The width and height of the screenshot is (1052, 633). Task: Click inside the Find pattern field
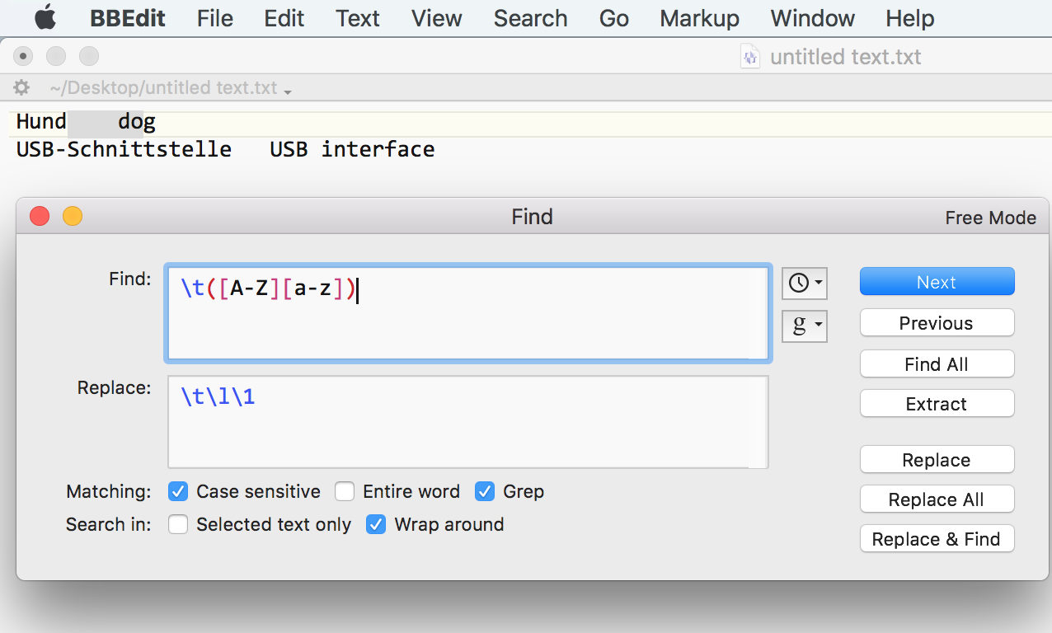[x=468, y=313]
